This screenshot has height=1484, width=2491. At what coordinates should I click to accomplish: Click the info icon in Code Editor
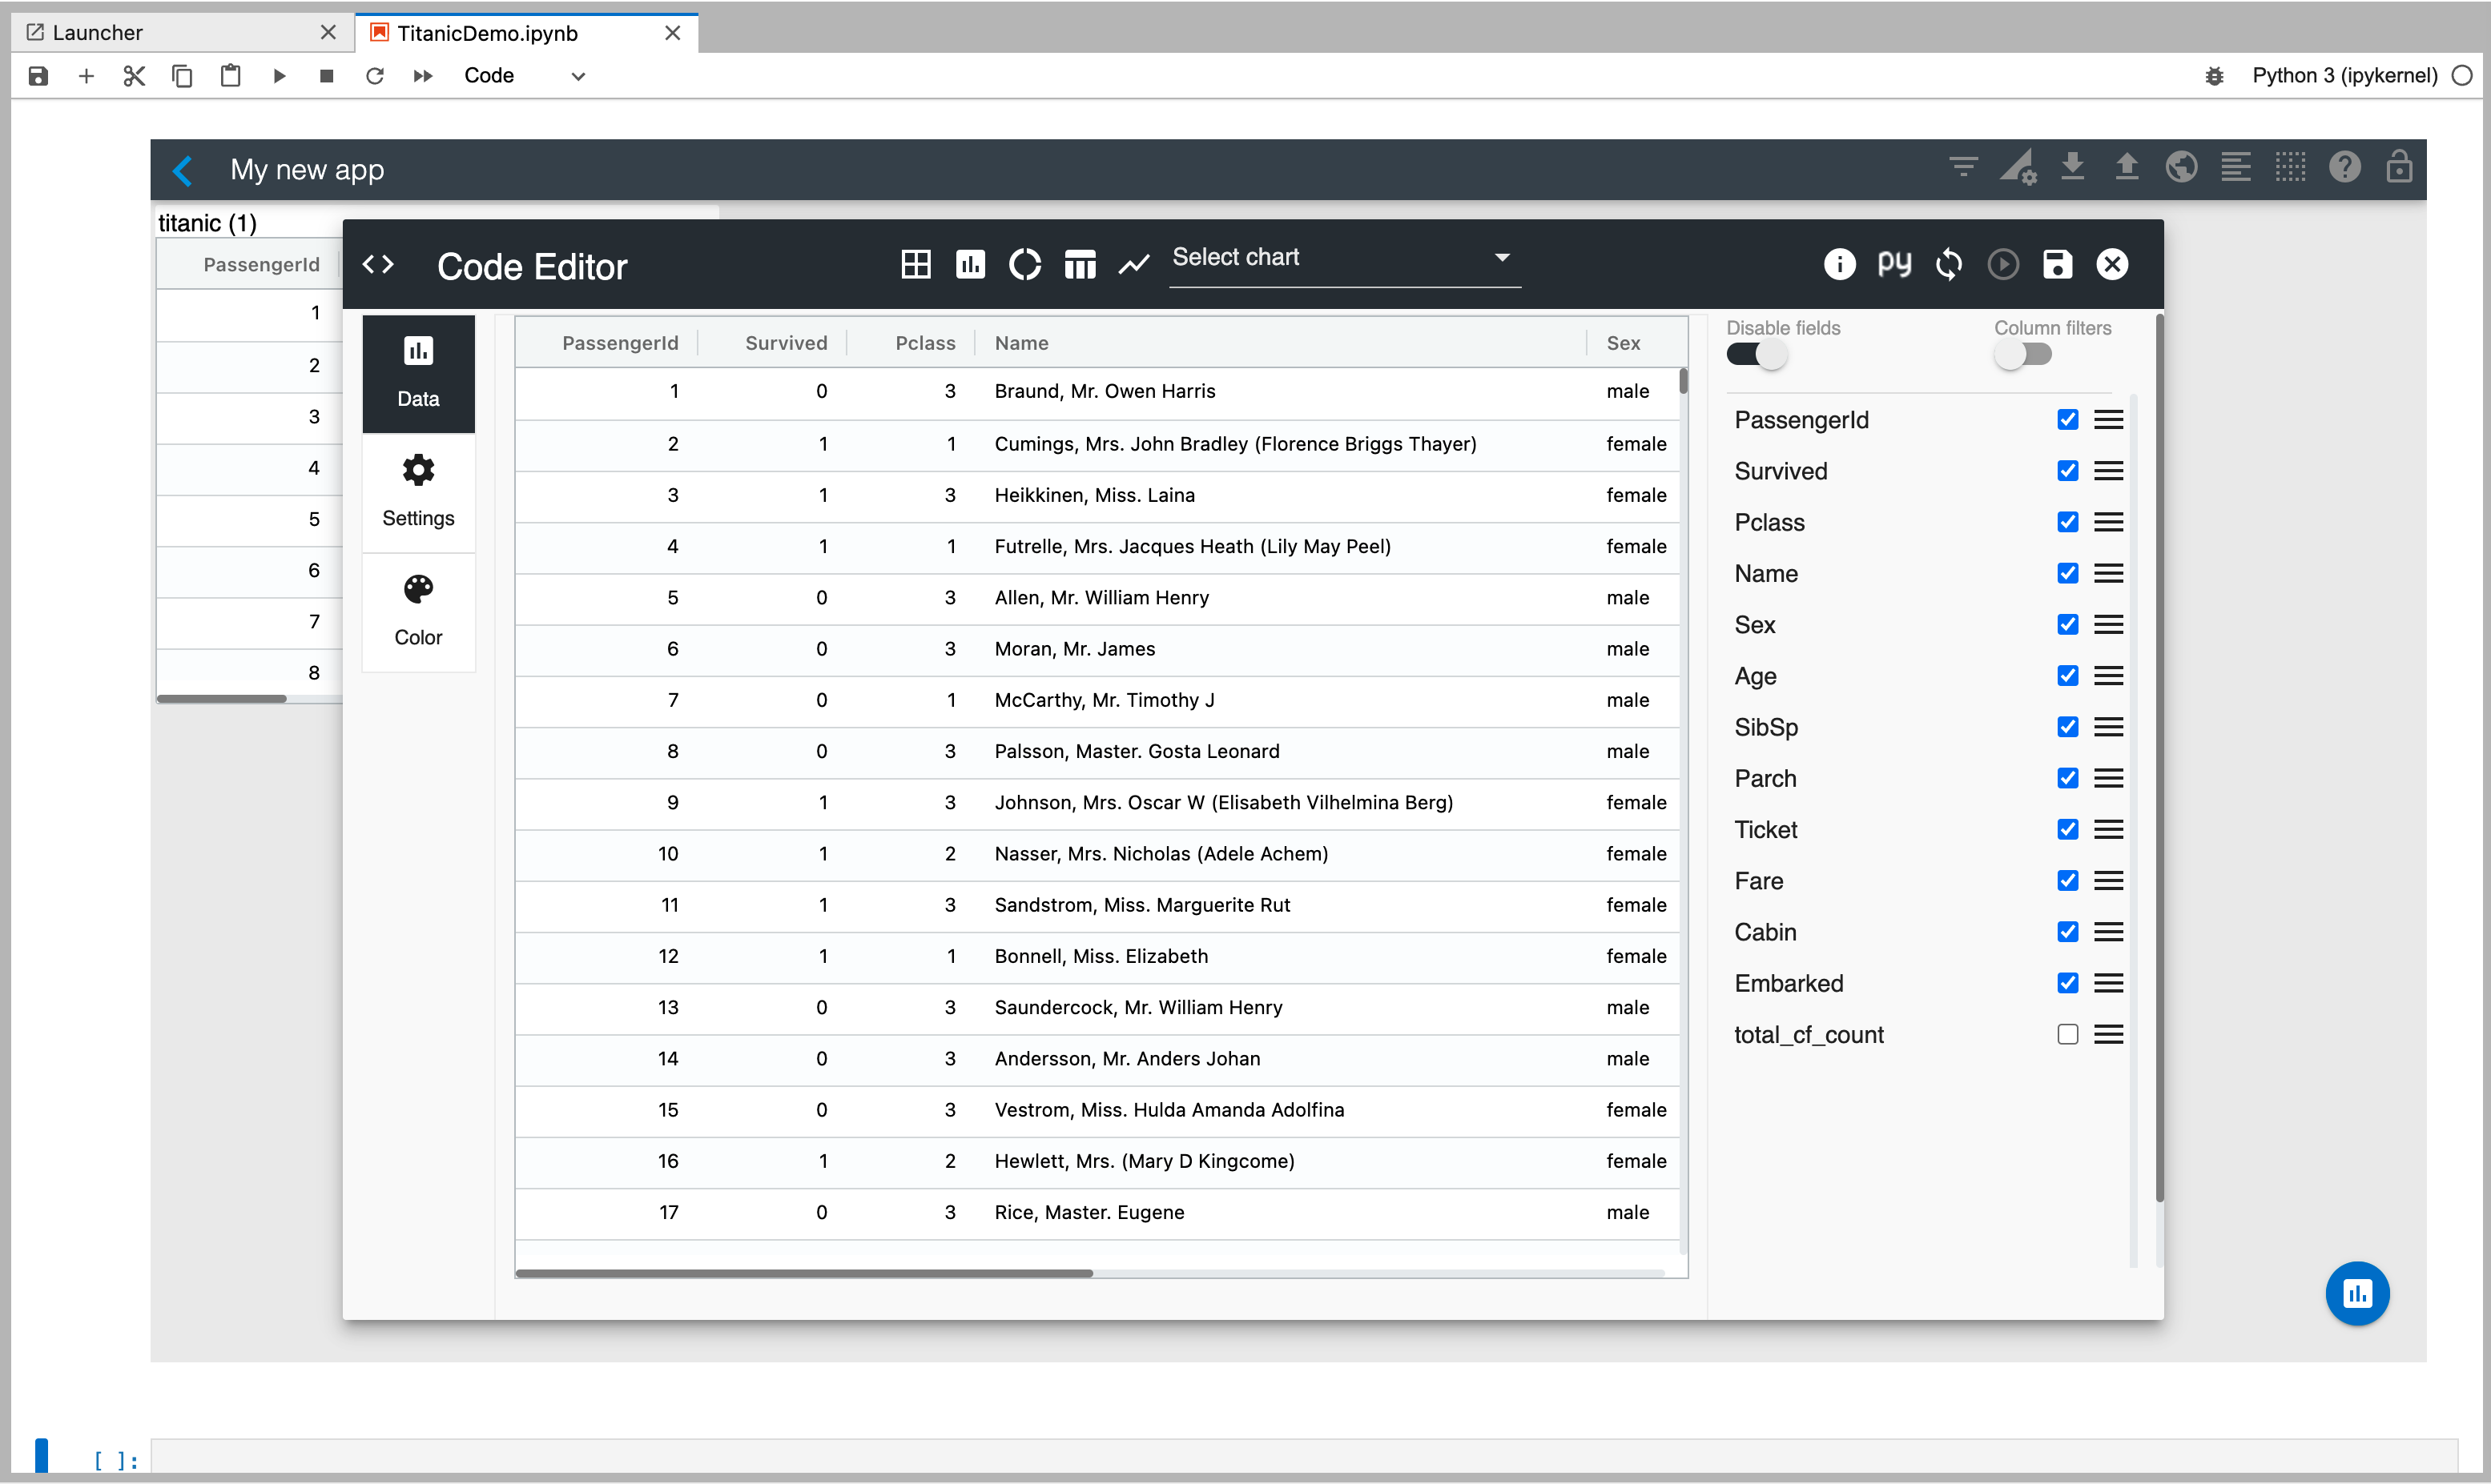pyautogui.click(x=1839, y=264)
